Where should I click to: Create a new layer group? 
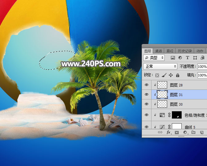coord(193,132)
